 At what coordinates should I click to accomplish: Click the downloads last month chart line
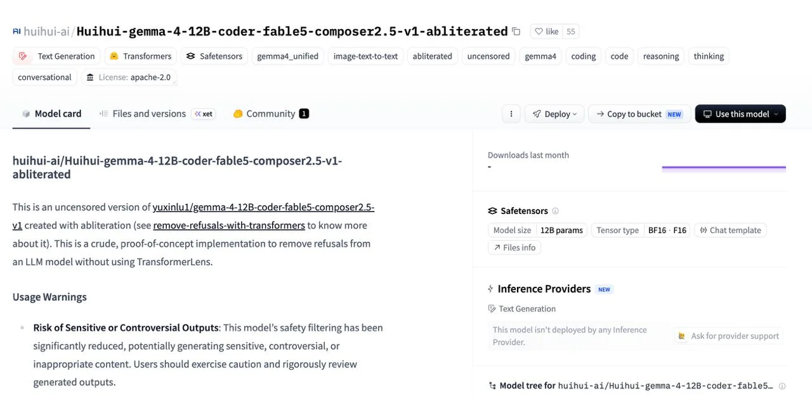tap(724, 168)
